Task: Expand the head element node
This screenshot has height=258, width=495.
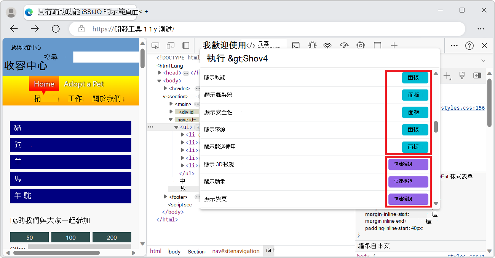Action: tap(160, 73)
